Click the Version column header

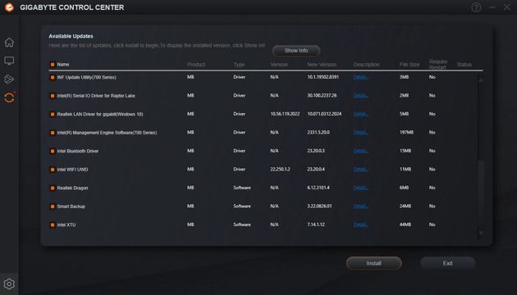click(279, 65)
